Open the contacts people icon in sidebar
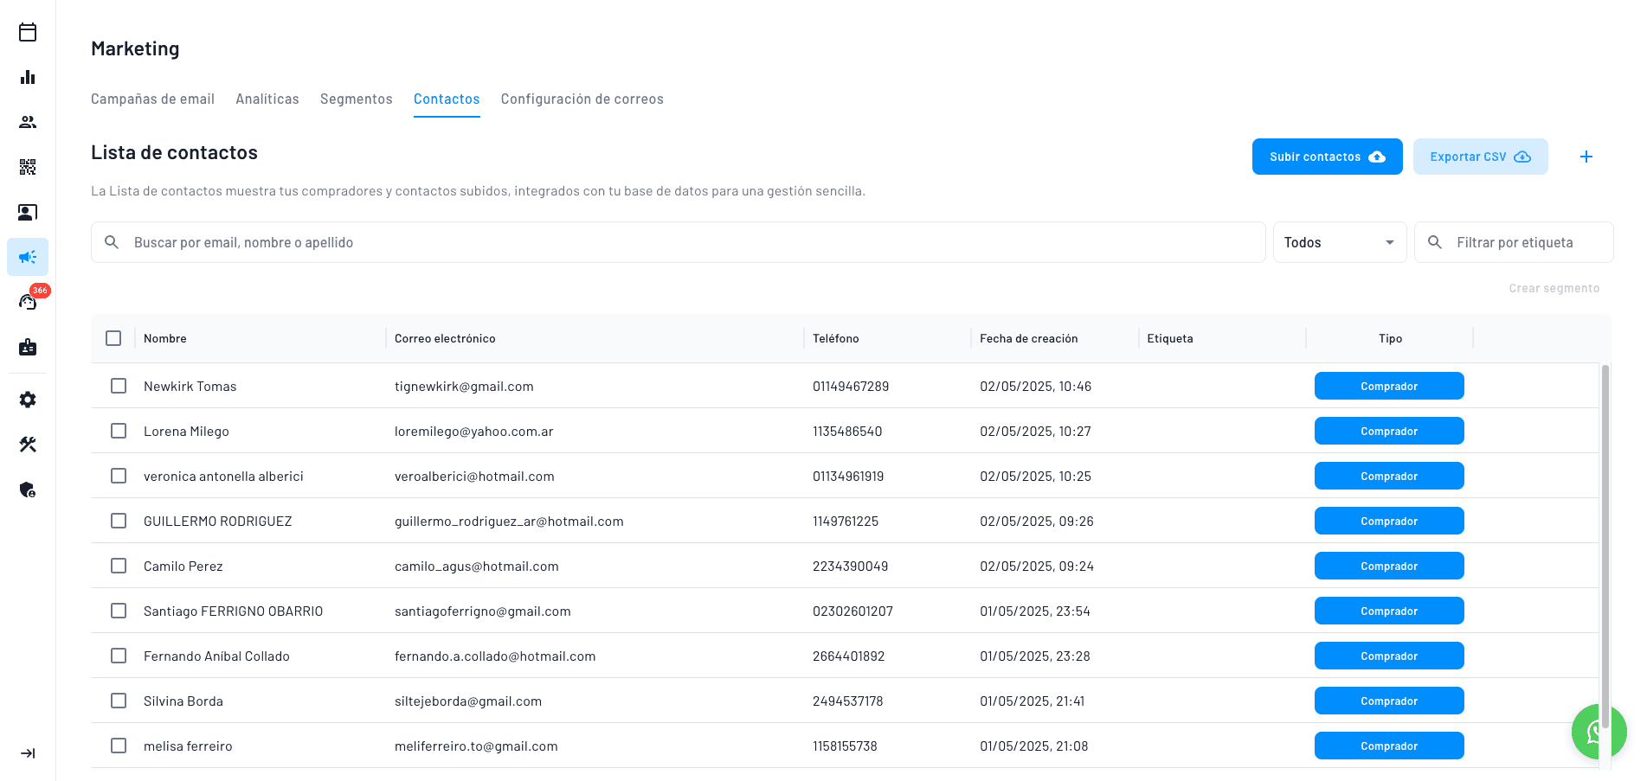 [28, 122]
